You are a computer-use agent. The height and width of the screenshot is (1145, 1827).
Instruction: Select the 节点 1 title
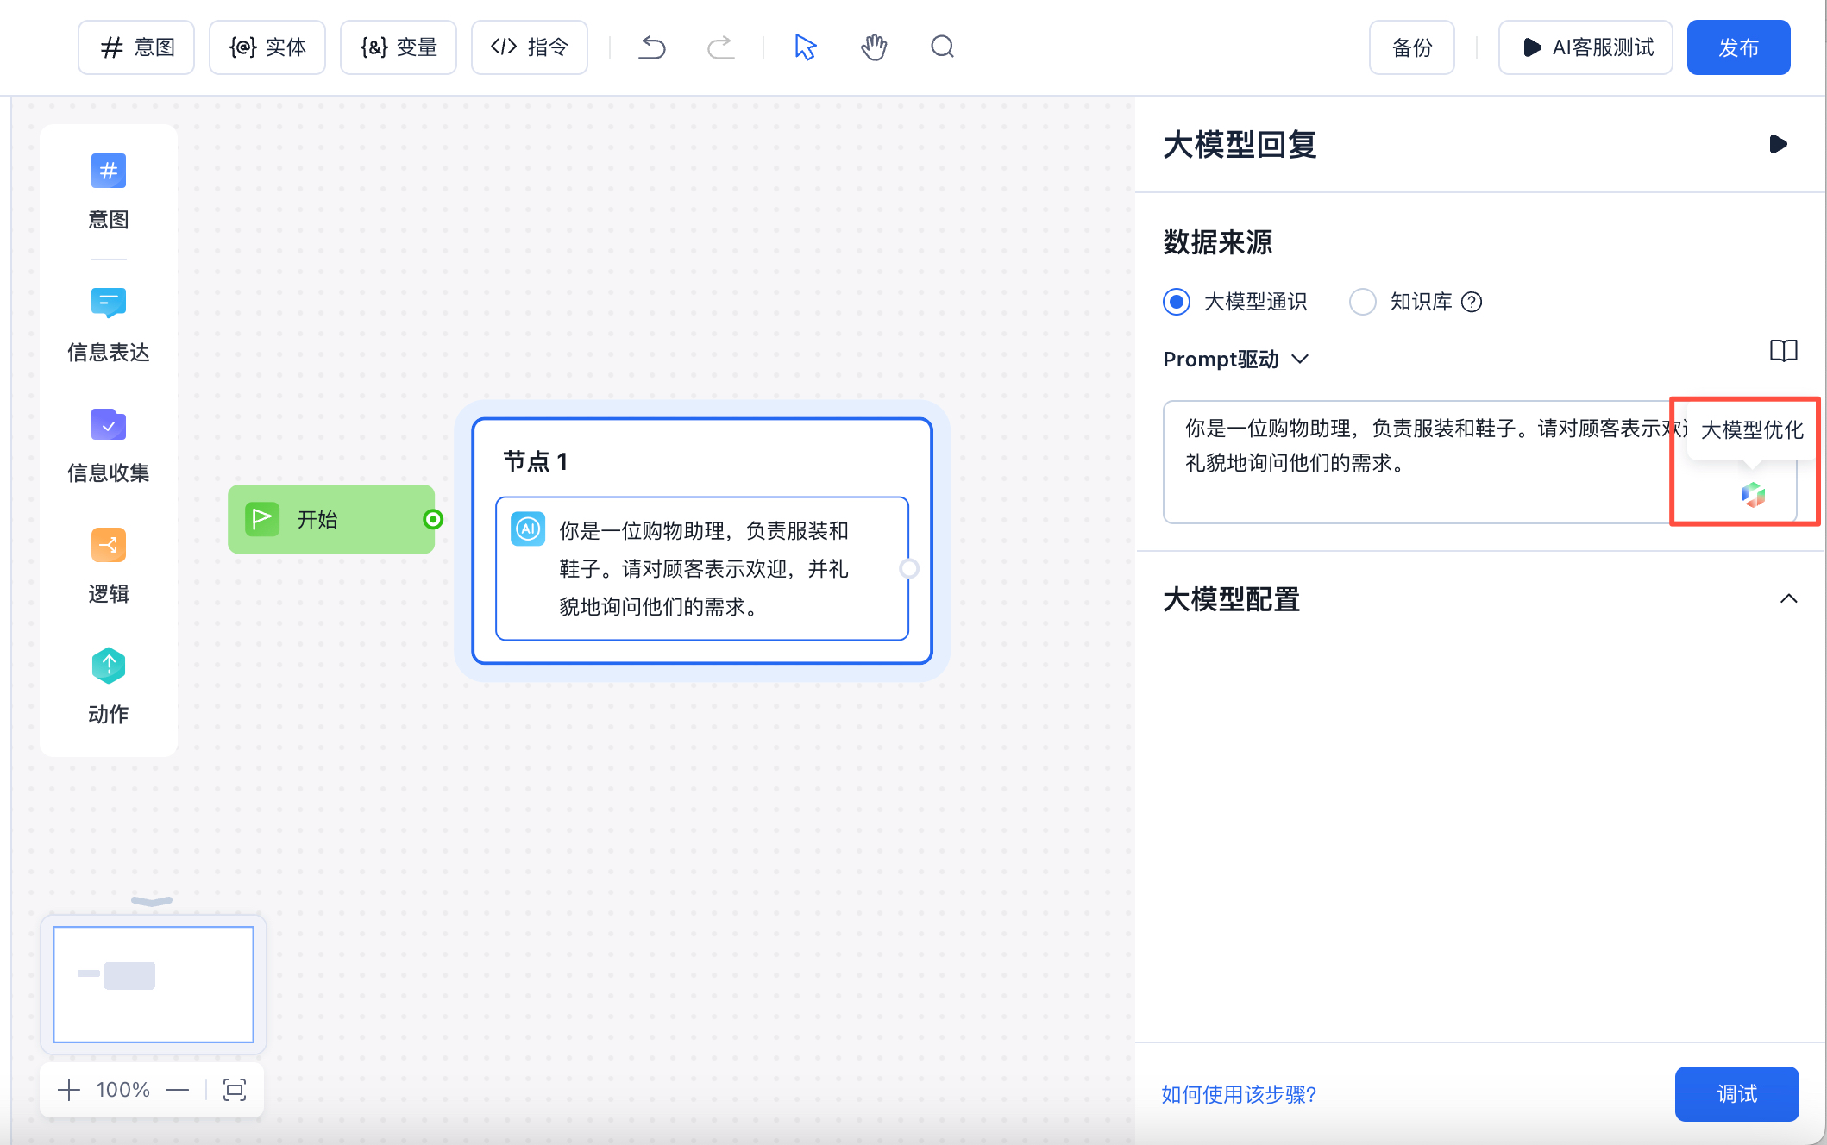535,462
